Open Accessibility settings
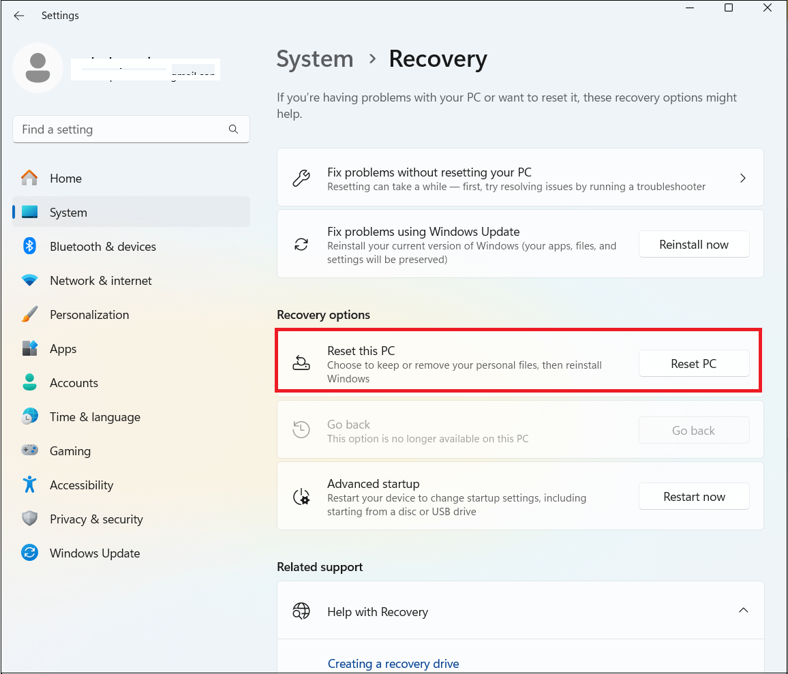This screenshot has height=674, width=788. pyautogui.click(x=131, y=485)
